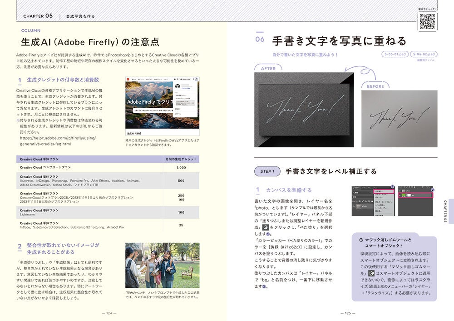
Task: Click the S-06-02.psd practice file badge
Action: click(424, 54)
